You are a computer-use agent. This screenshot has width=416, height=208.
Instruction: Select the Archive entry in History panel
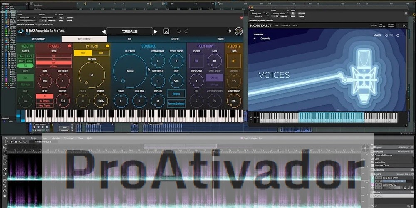click(x=392, y=196)
